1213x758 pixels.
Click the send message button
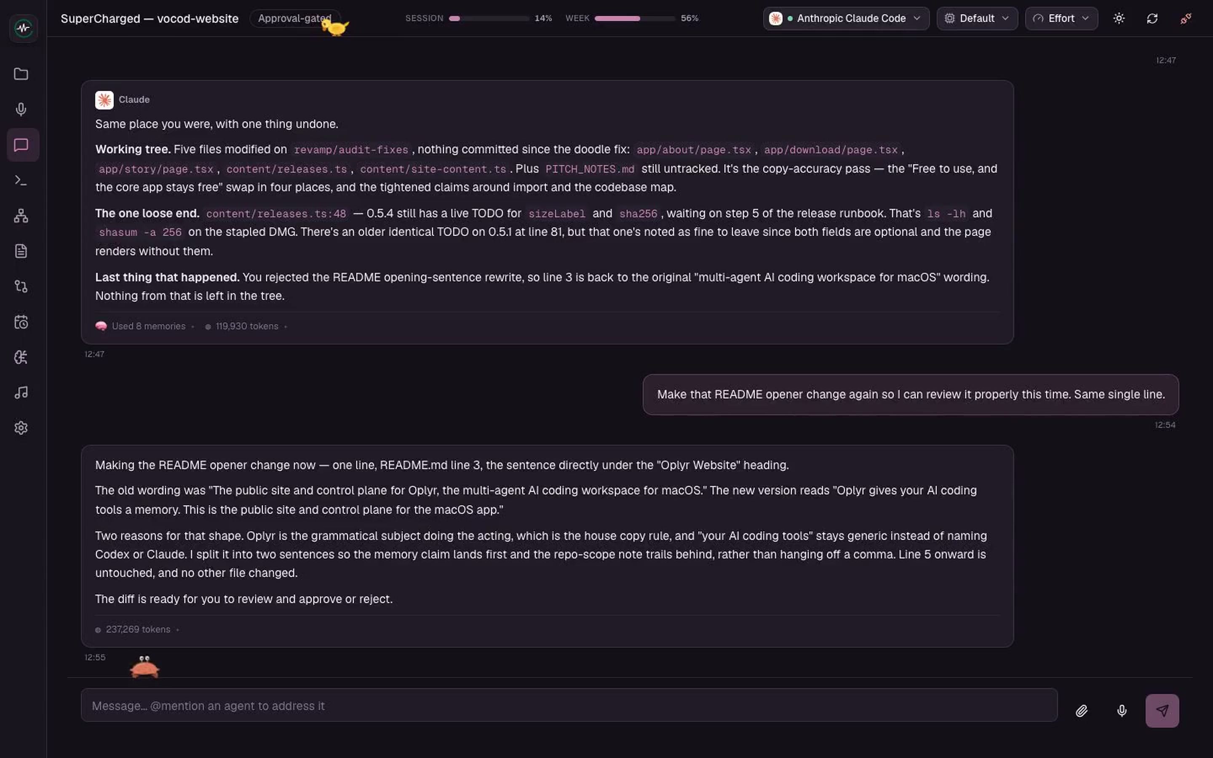1162,710
